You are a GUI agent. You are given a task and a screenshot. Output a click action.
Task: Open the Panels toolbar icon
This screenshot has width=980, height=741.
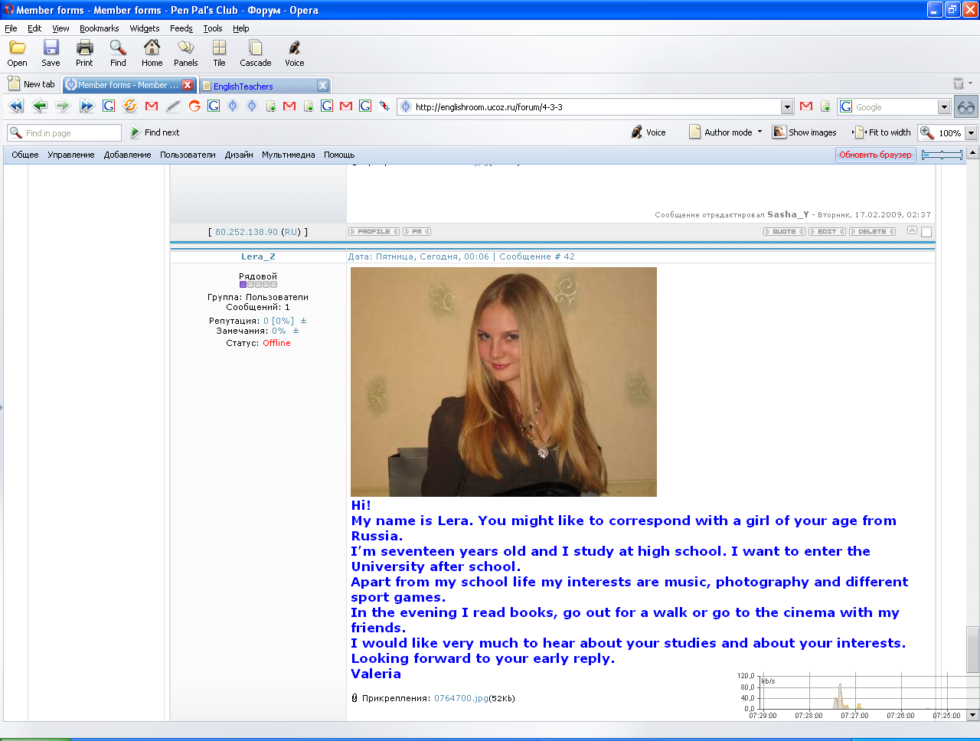(x=185, y=47)
